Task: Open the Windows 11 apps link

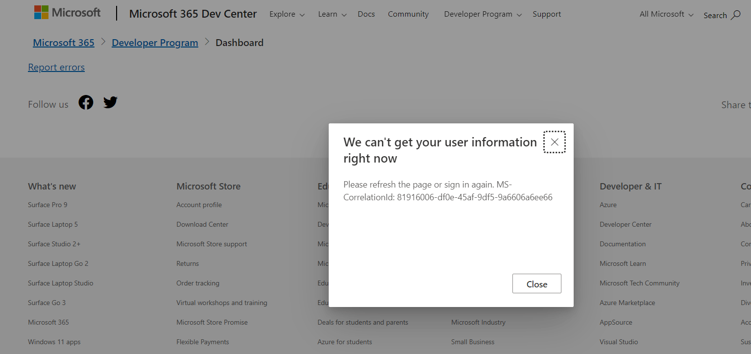Action: pyautogui.click(x=54, y=342)
